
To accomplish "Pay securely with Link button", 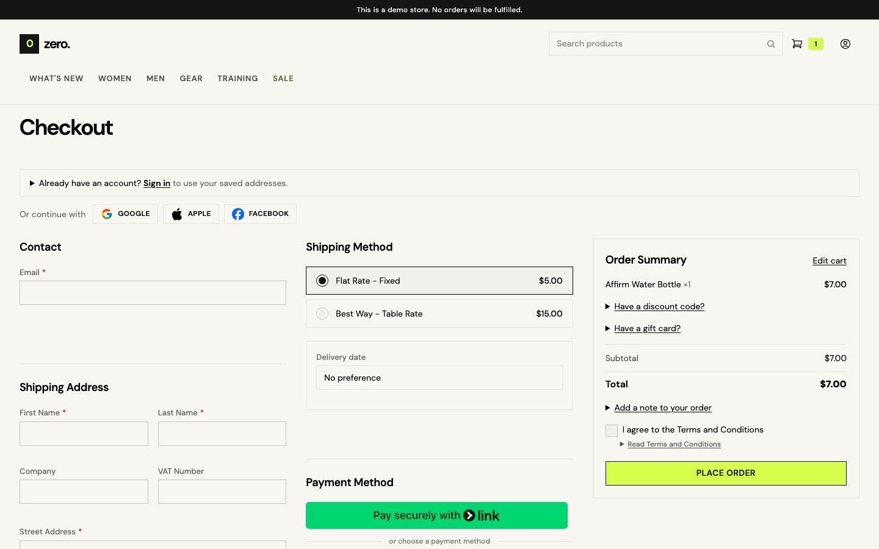I will pos(436,515).
